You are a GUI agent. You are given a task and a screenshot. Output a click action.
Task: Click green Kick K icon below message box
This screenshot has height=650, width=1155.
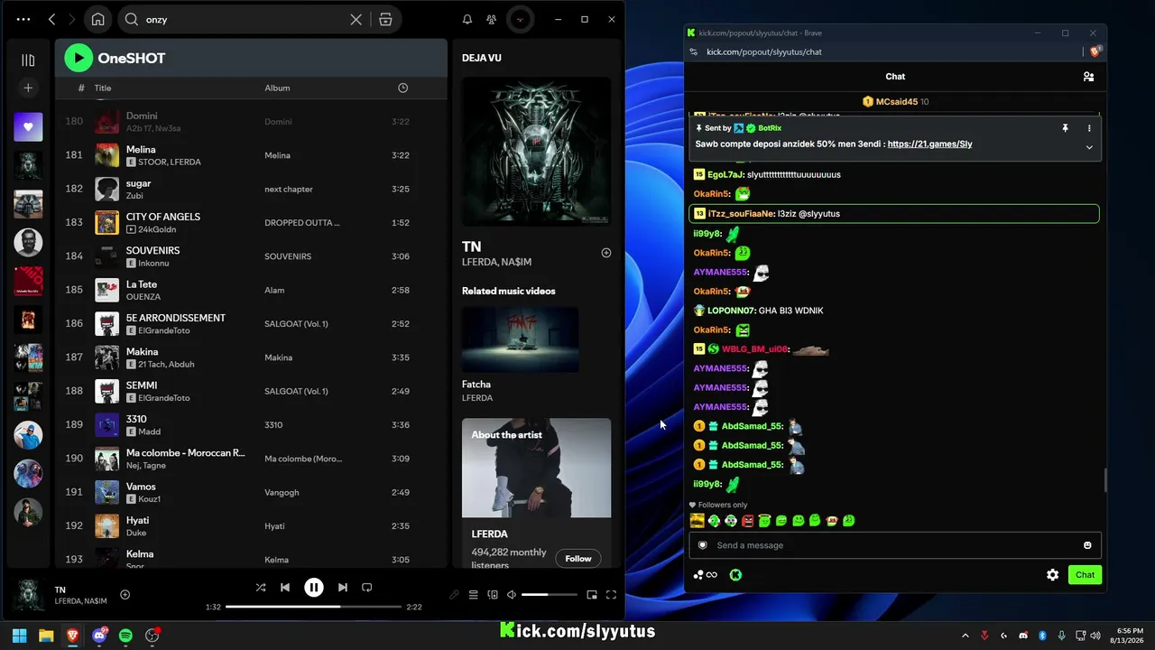pyautogui.click(x=735, y=575)
